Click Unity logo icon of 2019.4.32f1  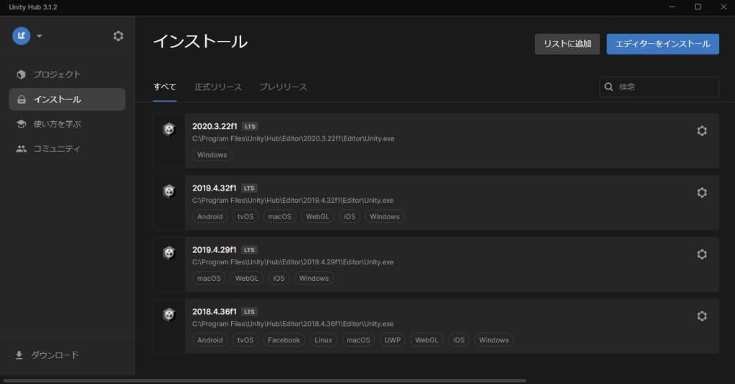pyautogui.click(x=169, y=191)
